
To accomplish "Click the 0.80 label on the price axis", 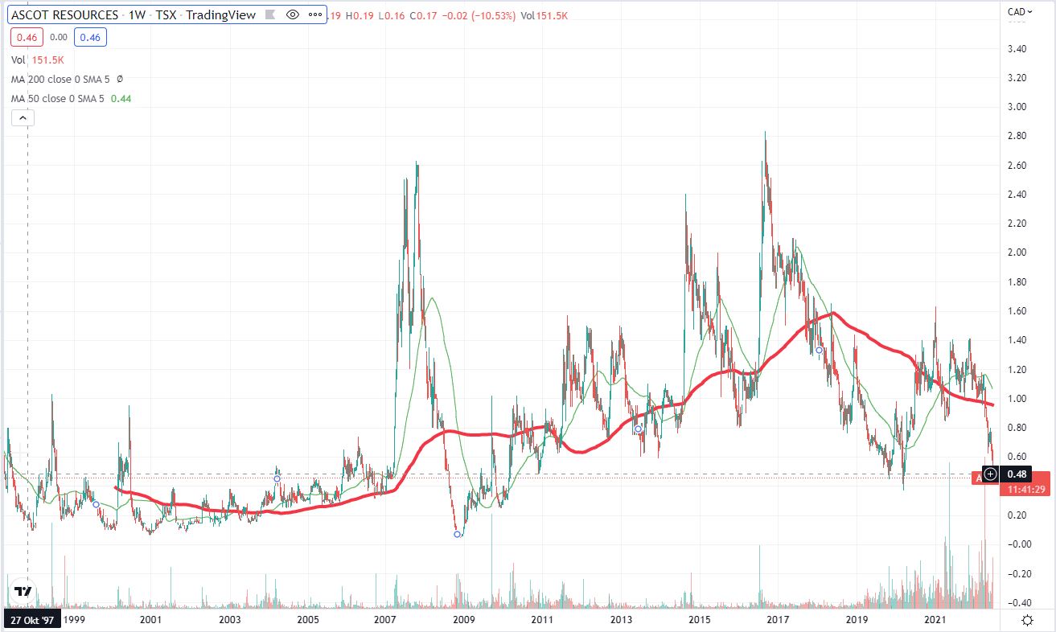I will (1016, 428).
